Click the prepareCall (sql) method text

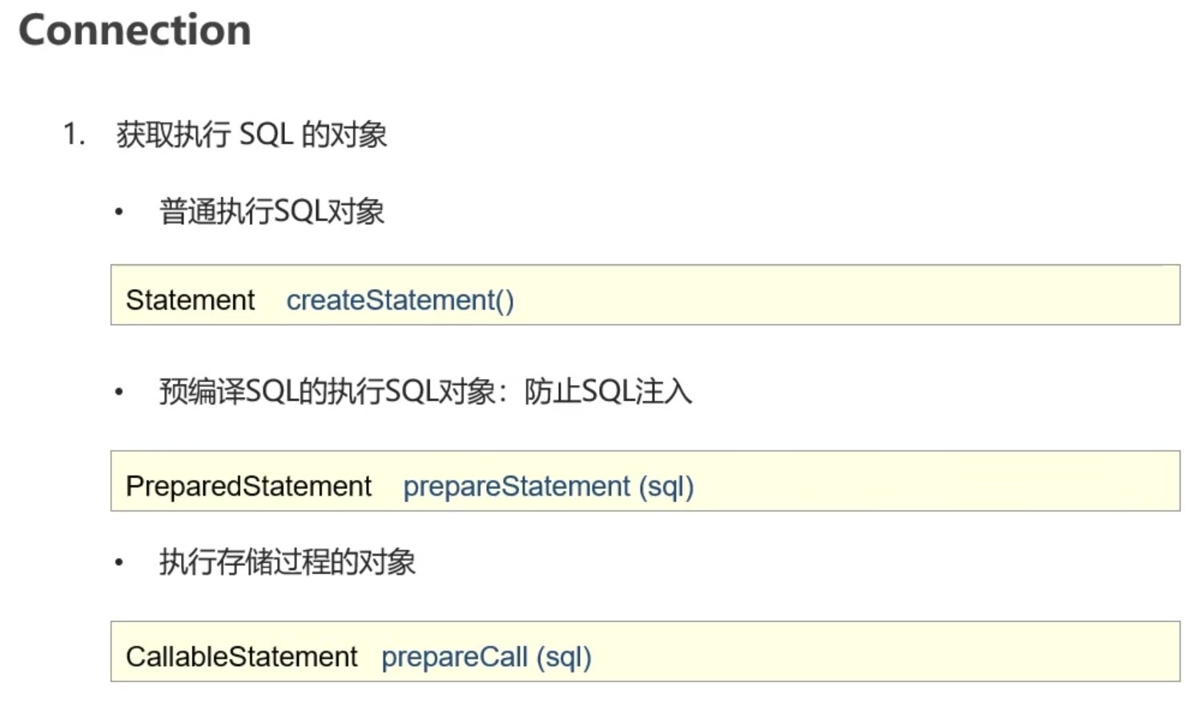(x=486, y=657)
